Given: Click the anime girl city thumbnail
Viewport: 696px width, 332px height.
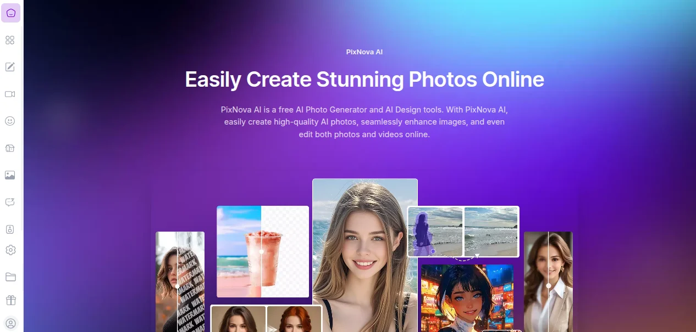Looking at the screenshot, I should 467,298.
